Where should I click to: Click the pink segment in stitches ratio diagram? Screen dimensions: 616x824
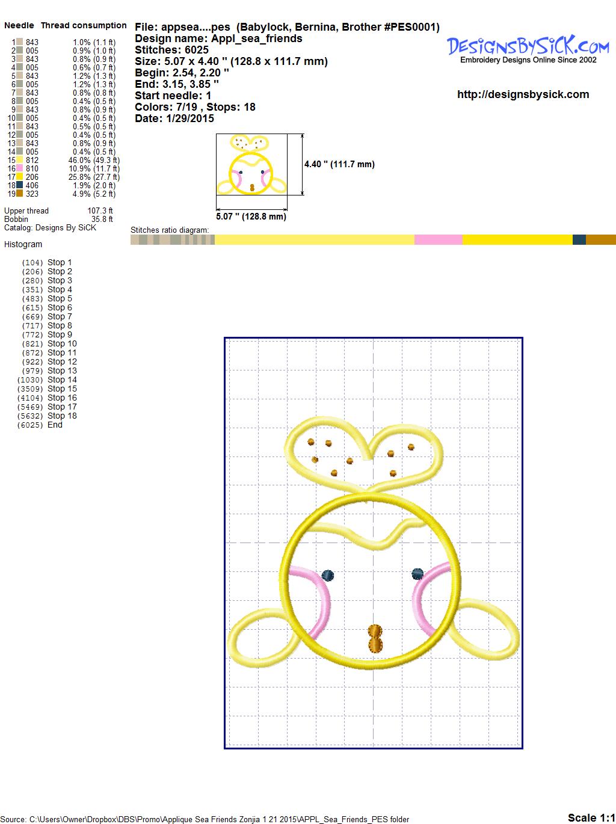point(438,240)
